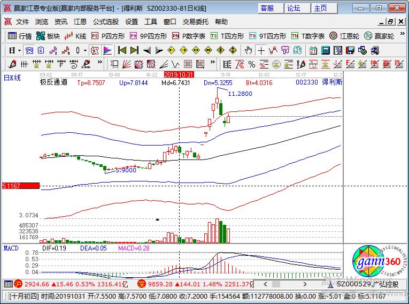Open the 公式选股 menu
The width and height of the screenshot is (409, 304).
[106, 22]
